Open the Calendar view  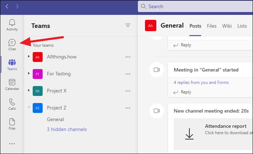tap(12, 84)
